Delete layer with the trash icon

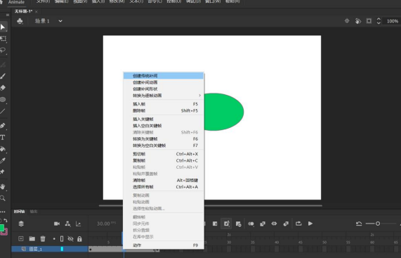(x=43, y=239)
